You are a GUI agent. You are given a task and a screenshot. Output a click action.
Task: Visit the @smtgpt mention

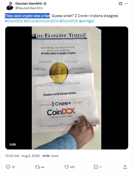tap(87, 21)
